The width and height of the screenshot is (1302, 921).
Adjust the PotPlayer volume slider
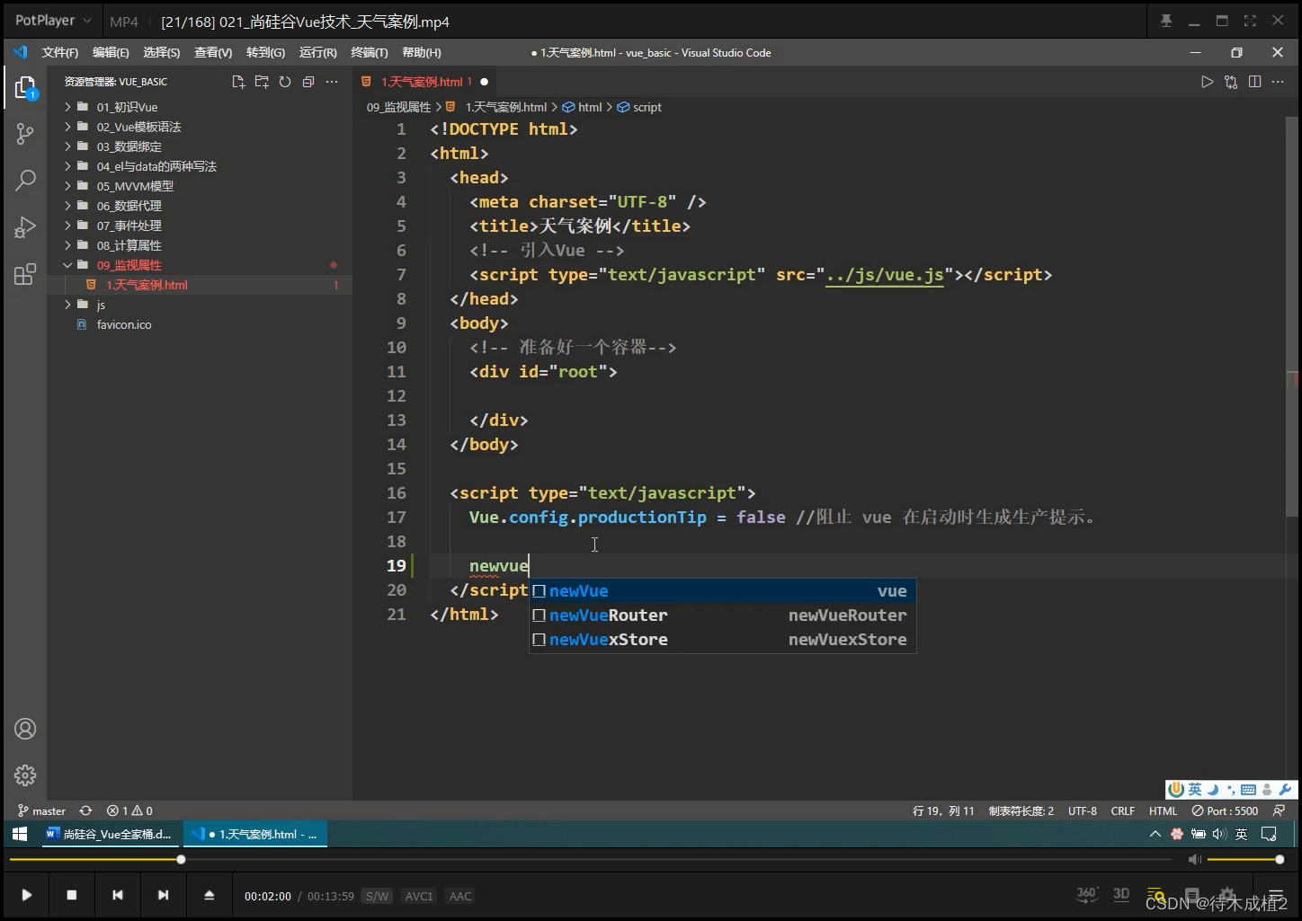coord(1244,860)
